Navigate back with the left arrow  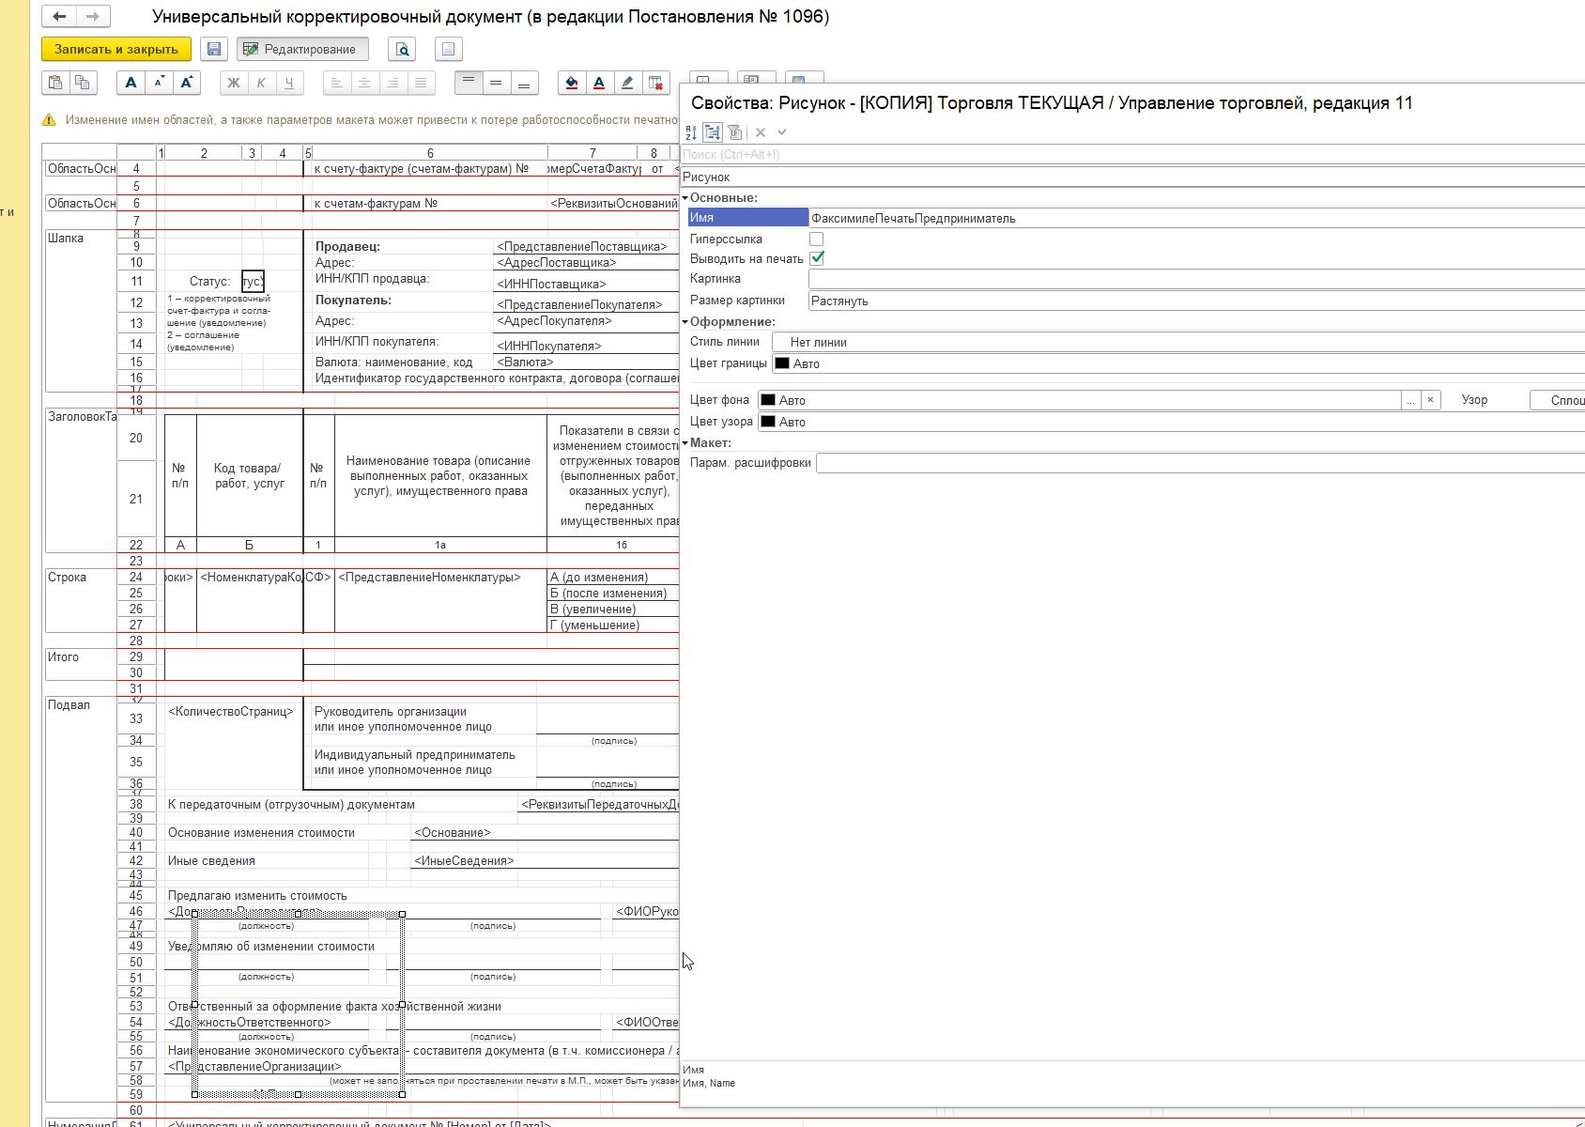tap(61, 16)
